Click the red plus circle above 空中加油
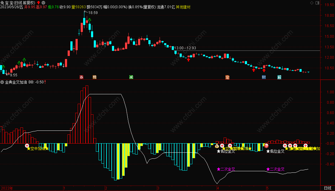This screenshot has width=335, height=191. (x=27, y=146)
